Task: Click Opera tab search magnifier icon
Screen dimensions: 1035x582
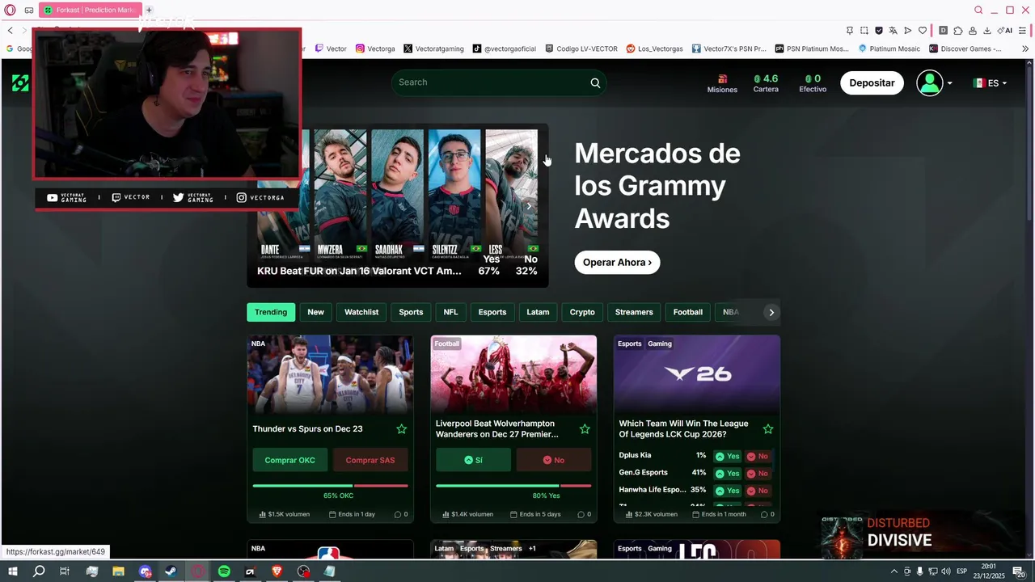Action: click(x=978, y=10)
